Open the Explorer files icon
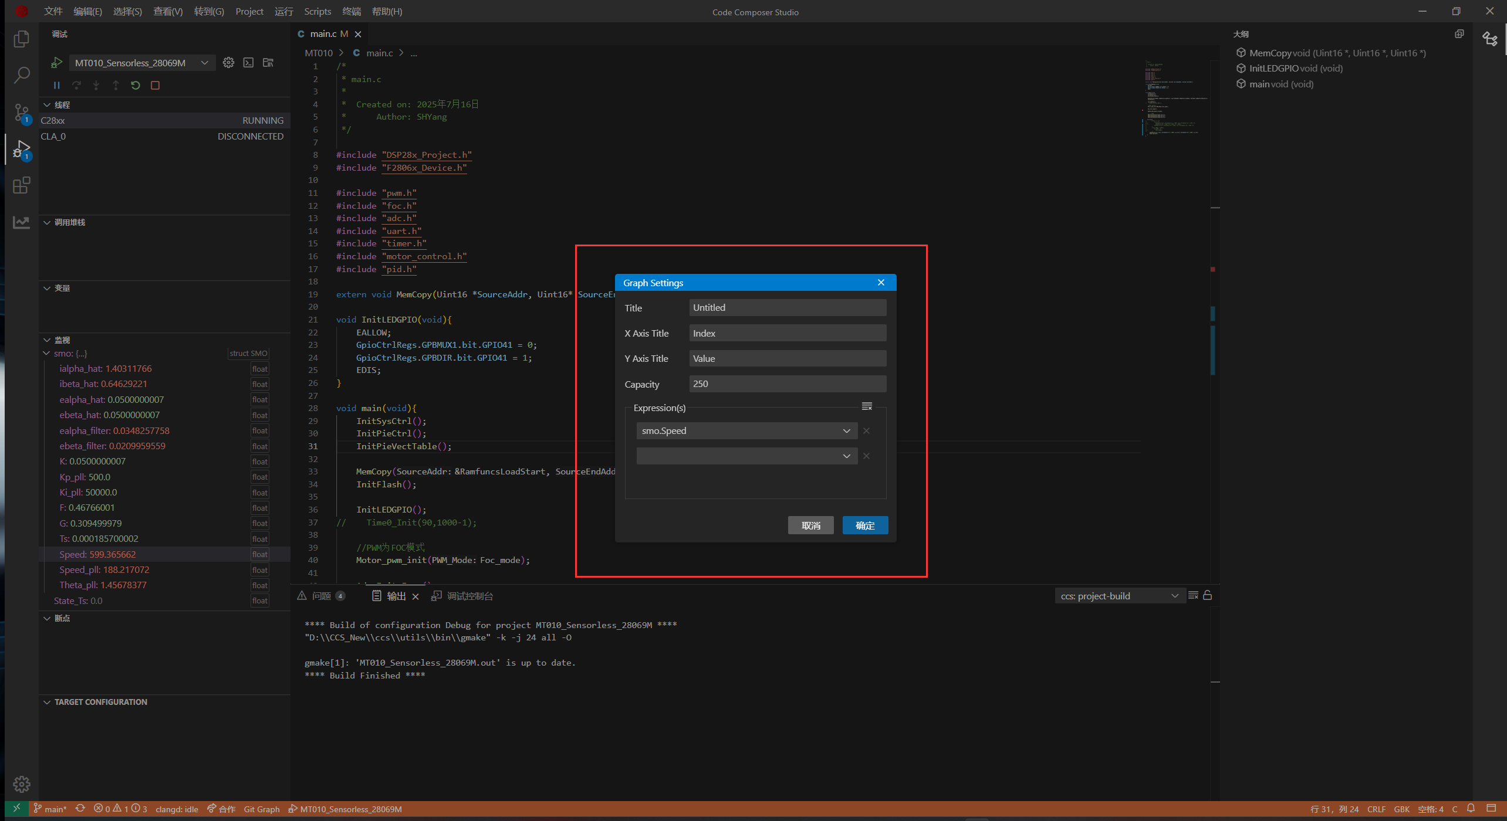This screenshot has height=821, width=1507. pyautogui.click(x=22, y=39)
